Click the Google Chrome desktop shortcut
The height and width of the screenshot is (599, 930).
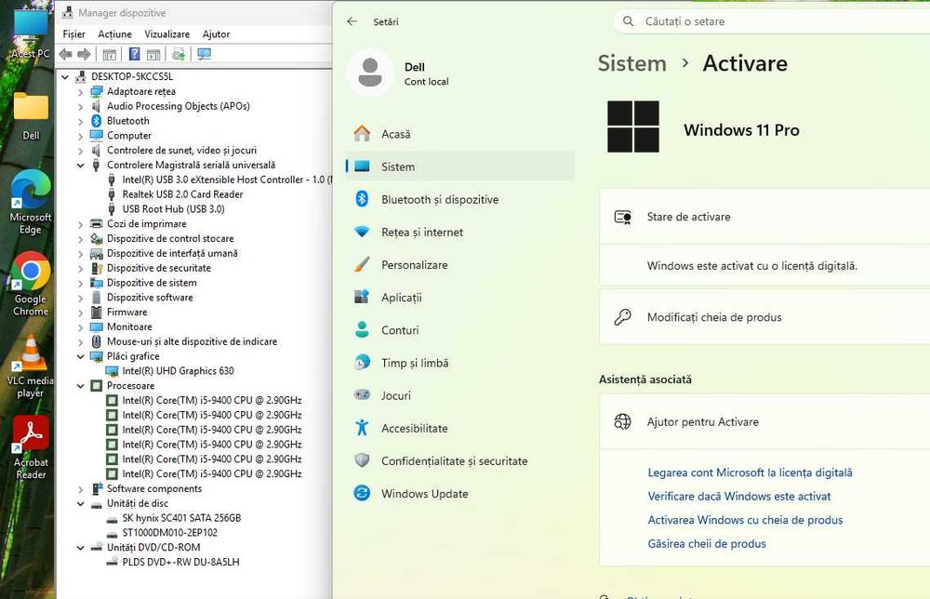(x=31, y=284)
